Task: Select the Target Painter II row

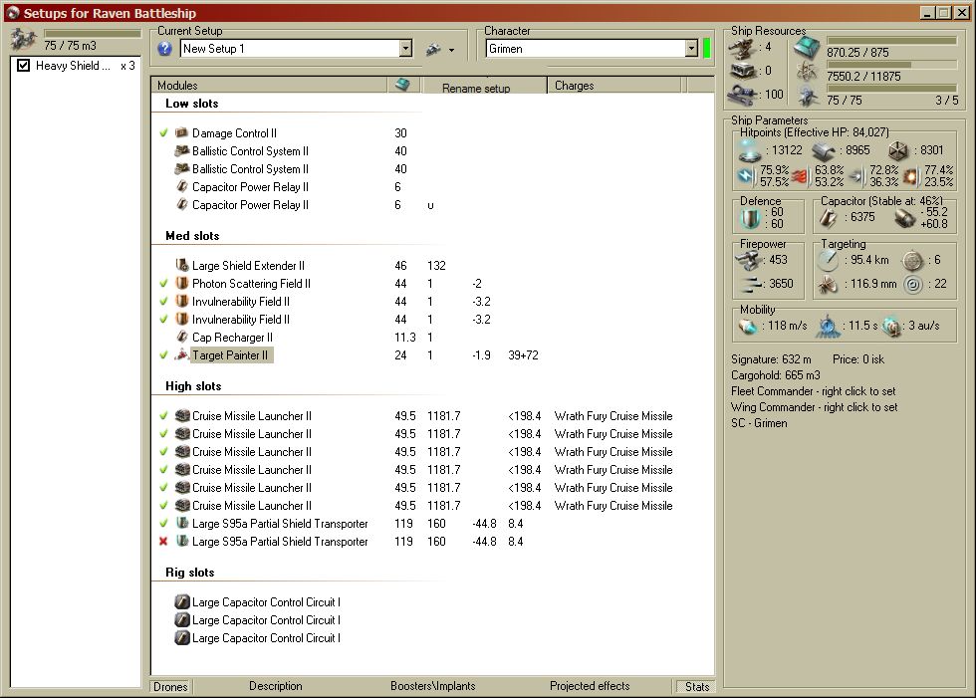Action: pos(231,355)
